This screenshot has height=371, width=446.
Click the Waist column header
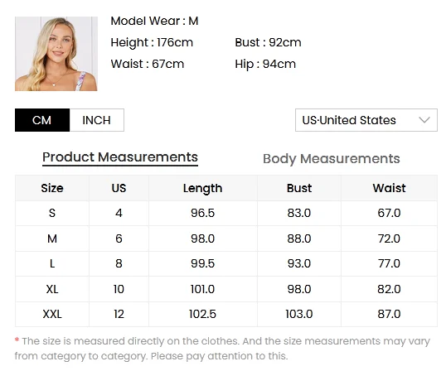(x=389, y=188)
